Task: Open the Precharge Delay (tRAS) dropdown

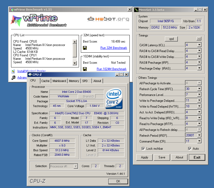Action: coord(199,68)
